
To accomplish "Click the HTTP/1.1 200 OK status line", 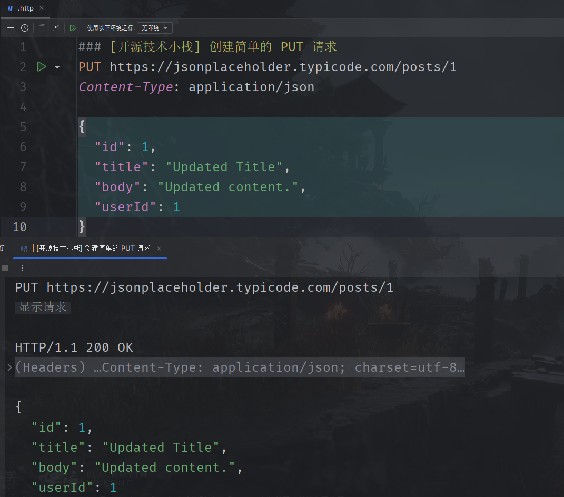I will click(74, 347).
